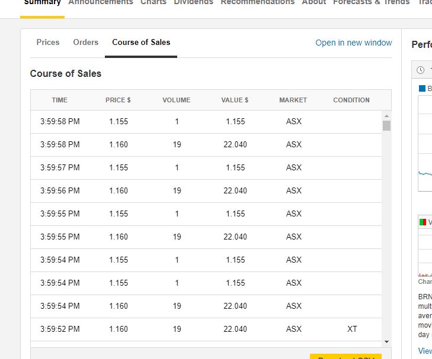
Task: Click the red-green volume legend icon
Action: pyautogui.click(x=423, y=222)
